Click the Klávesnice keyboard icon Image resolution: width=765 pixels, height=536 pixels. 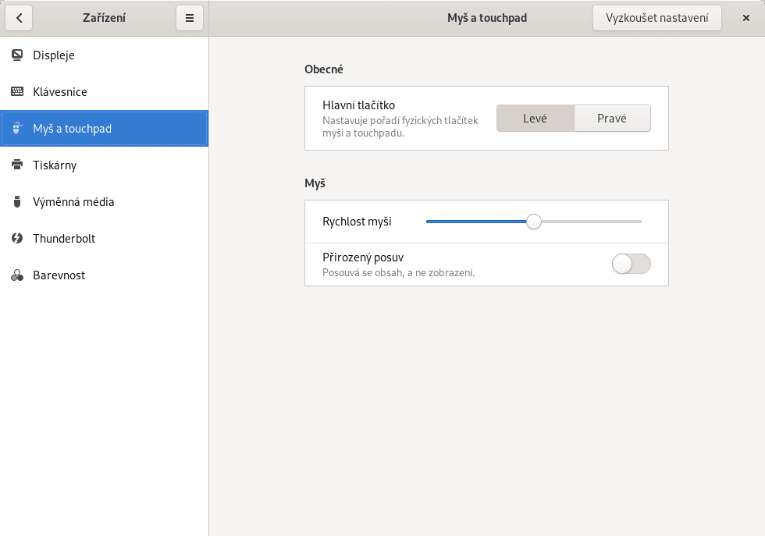(17, 92)
